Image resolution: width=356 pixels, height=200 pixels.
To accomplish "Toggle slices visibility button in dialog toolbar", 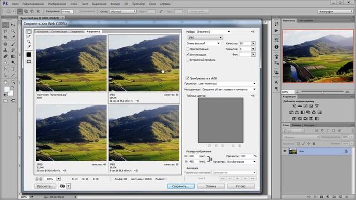I will click(28, 62).
